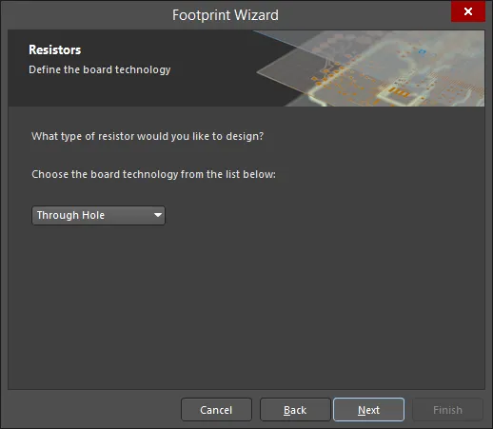Click the underlined B in Back
This screenshot has width=493, height=429.
coord(286,410)
